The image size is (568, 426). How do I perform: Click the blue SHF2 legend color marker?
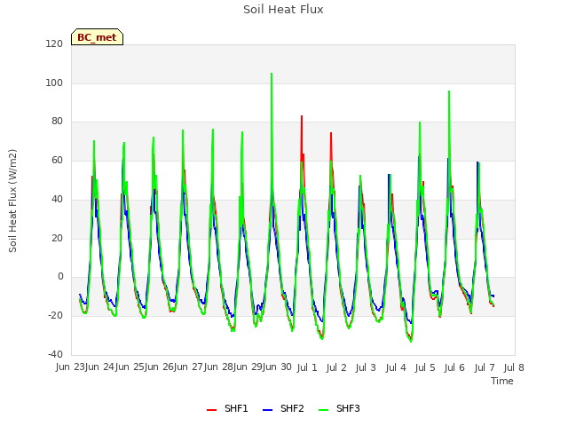coord(267,410)
